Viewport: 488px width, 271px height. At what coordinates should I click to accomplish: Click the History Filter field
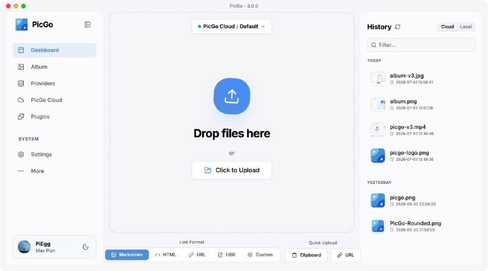(x=421, y=44)
